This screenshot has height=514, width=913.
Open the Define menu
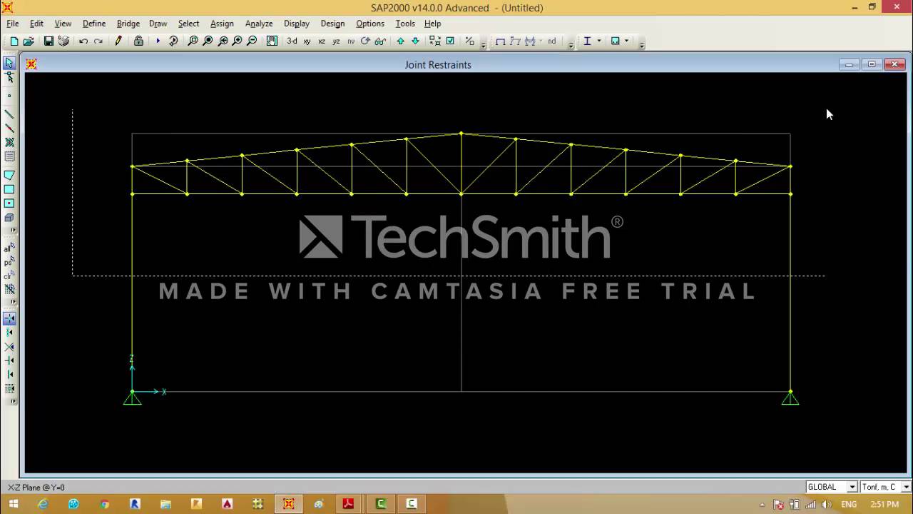(94, 24)
